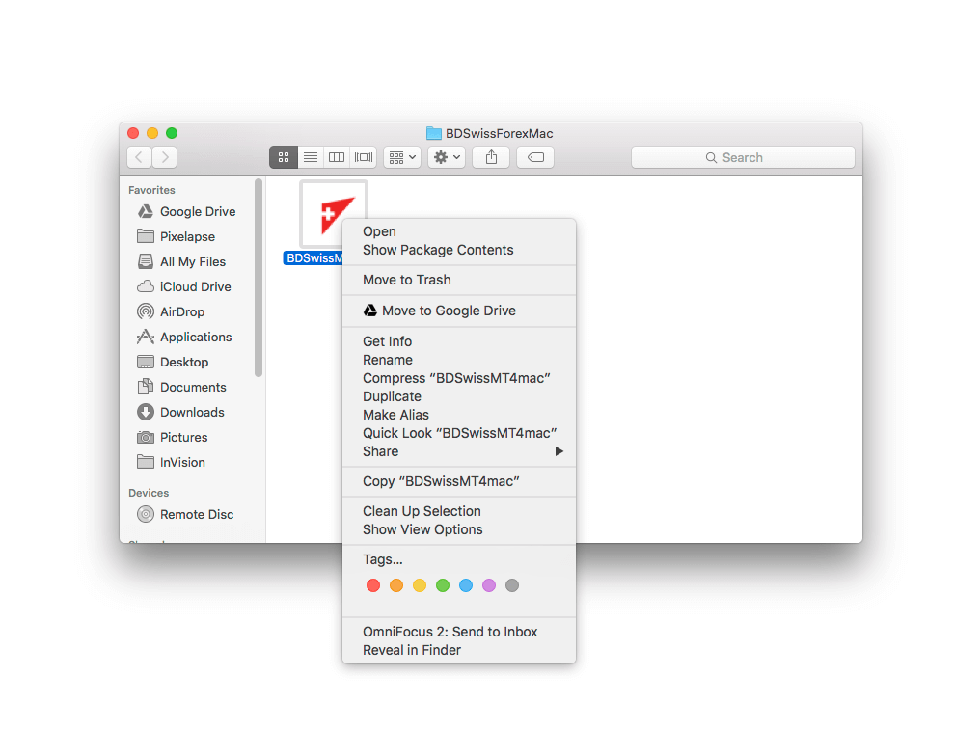Choose Duplicate in context menu
The height and width of the screenshot is (731, 954).
(459, 396)
